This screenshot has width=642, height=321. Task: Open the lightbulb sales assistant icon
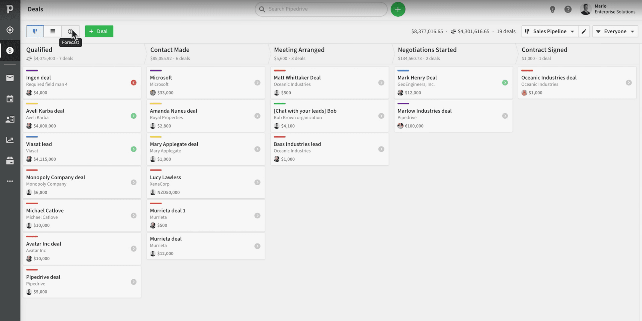[552, 10]
